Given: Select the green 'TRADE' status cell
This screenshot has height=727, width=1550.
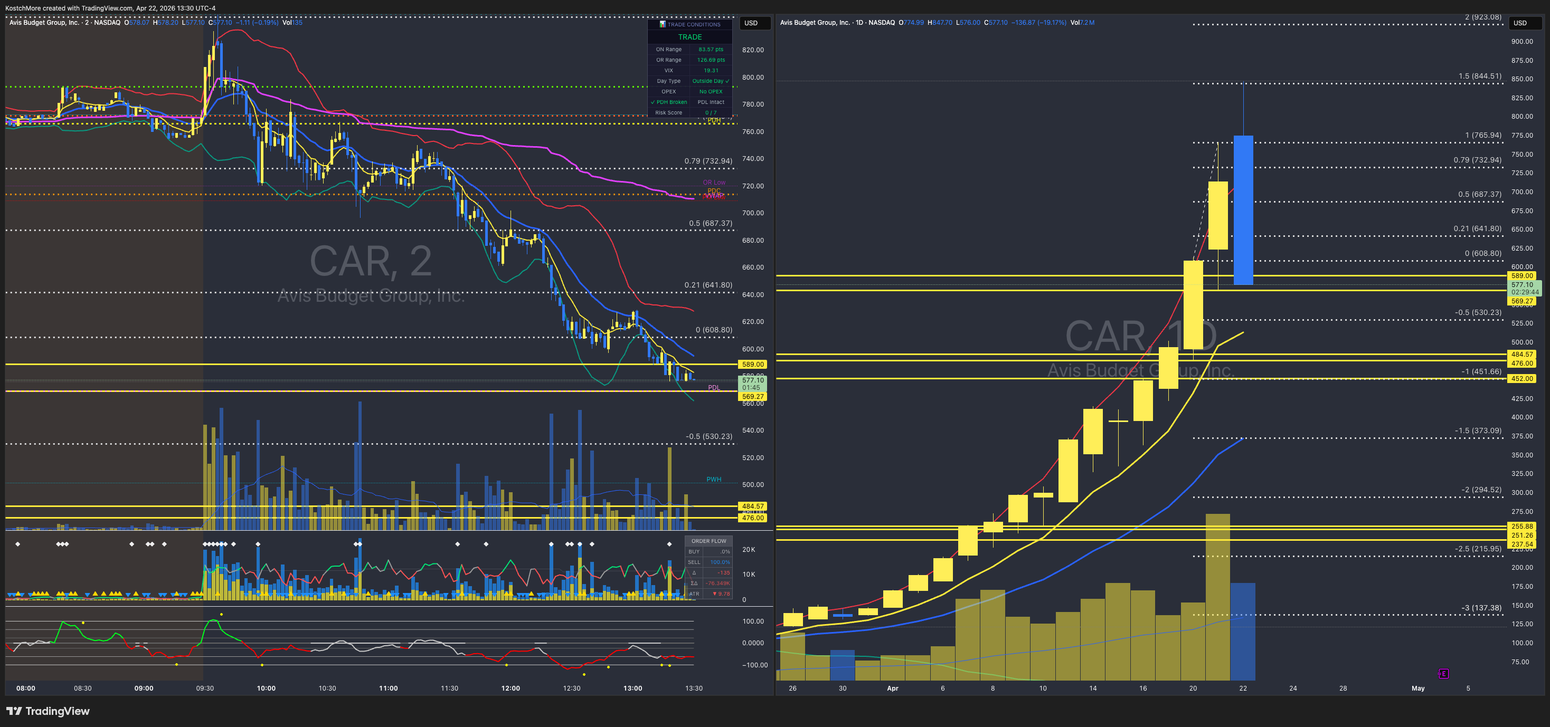Looking at the screenshot, I should click(x=689, y=37).
